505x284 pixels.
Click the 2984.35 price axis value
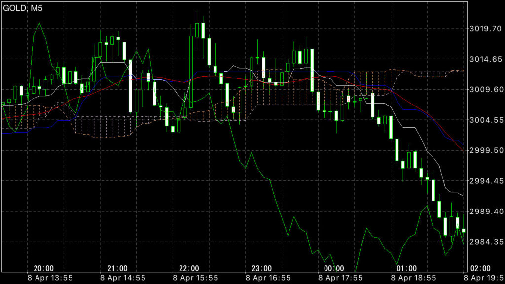click(x=485, y=242)
